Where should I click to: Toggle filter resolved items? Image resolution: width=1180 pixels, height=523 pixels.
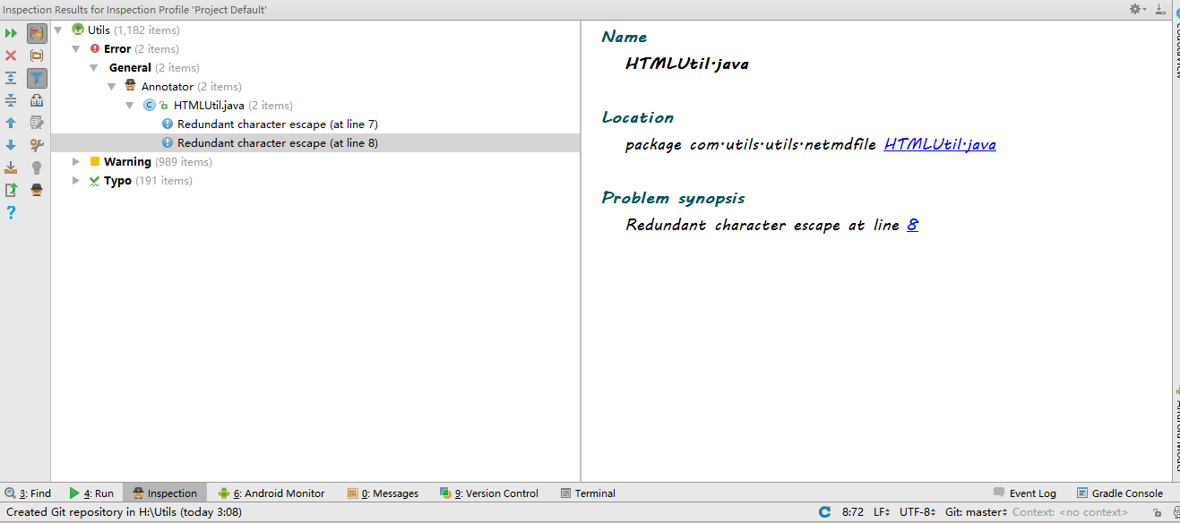click(37, 78)
